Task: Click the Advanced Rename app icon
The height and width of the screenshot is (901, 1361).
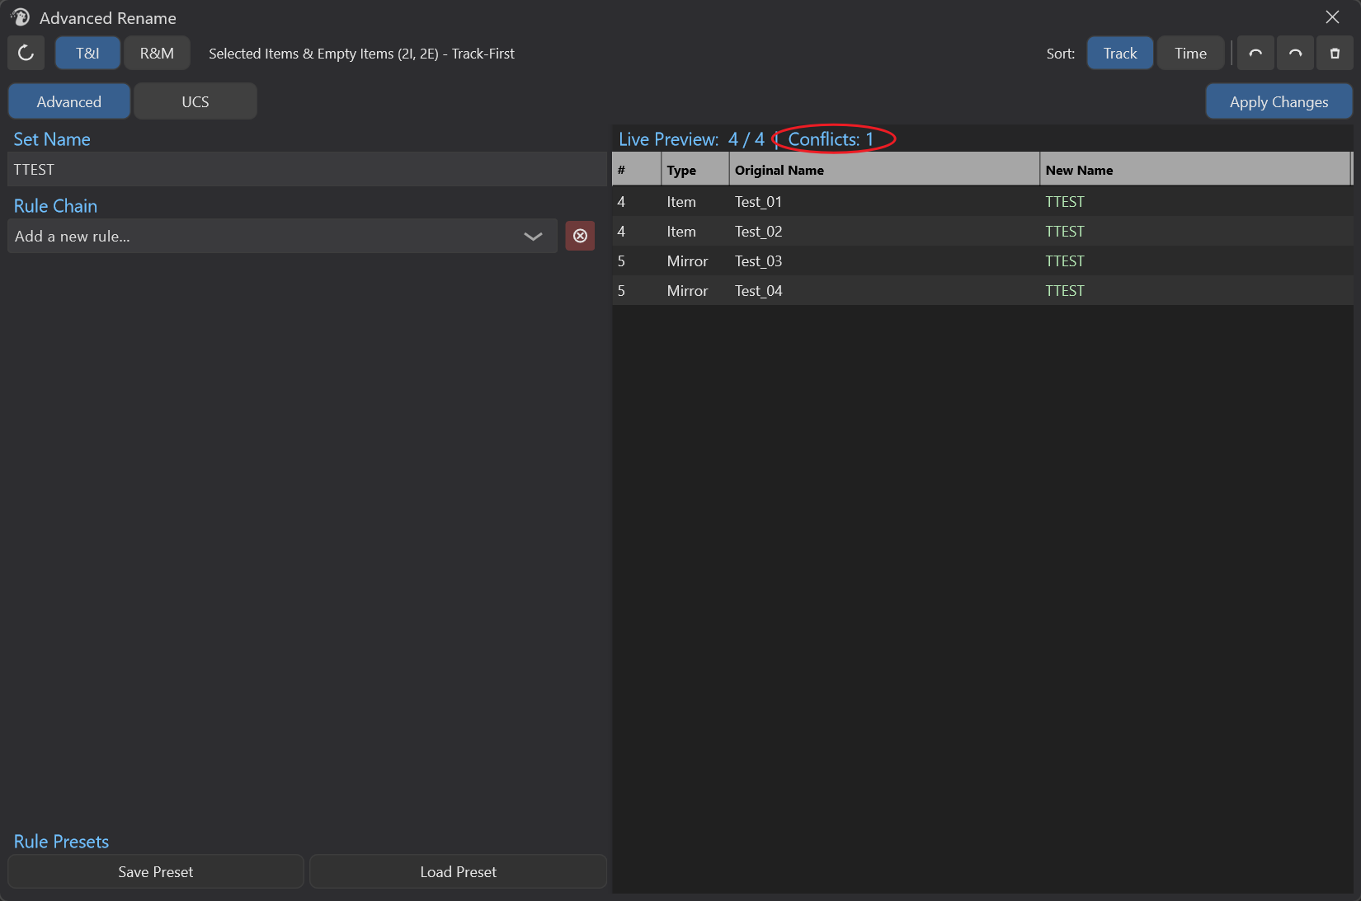Action: point(20,17)
